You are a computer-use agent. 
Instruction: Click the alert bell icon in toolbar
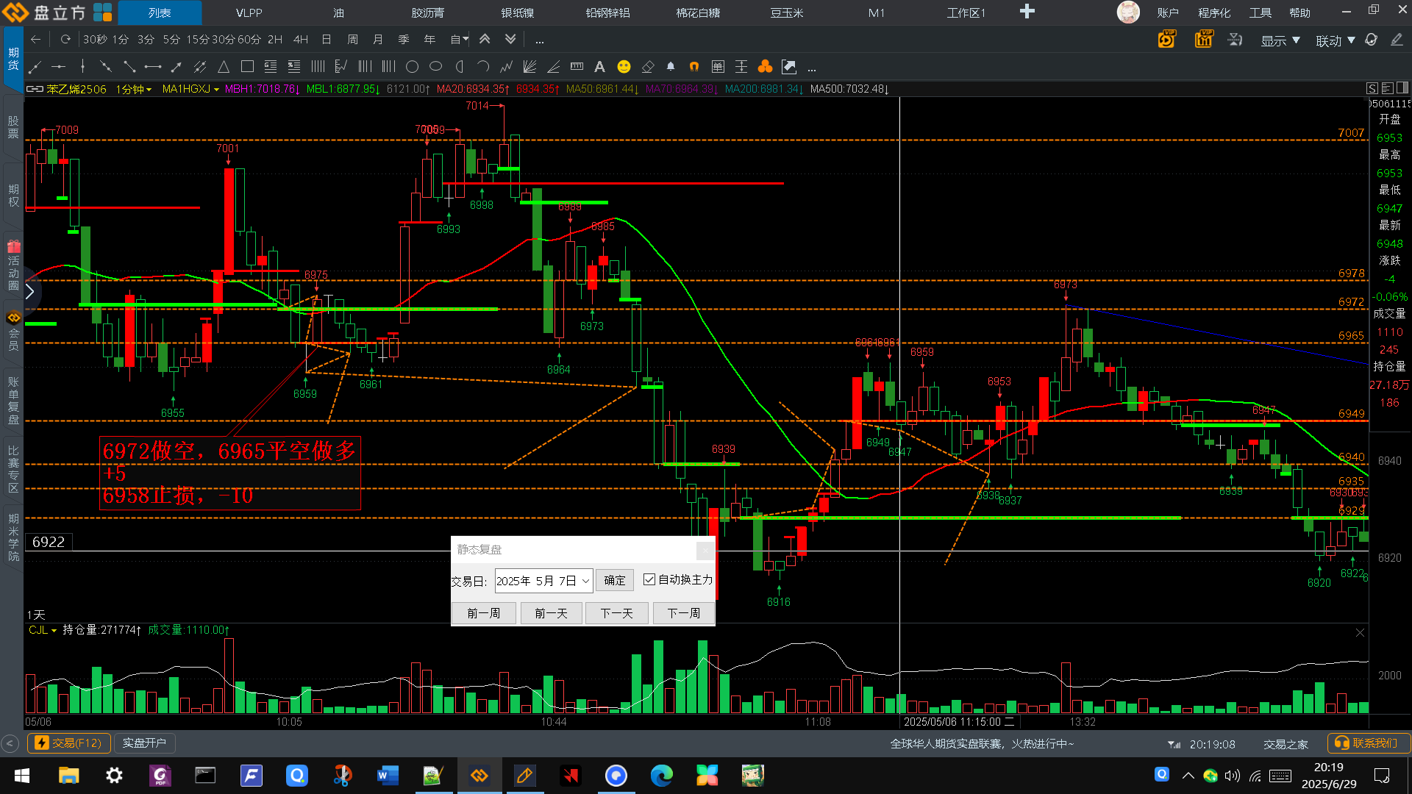pyautogui.click(x=670, y=67)
